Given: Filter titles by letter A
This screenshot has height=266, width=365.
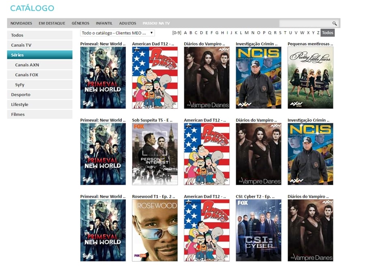Looking at the screenshot, I should 185,32.
